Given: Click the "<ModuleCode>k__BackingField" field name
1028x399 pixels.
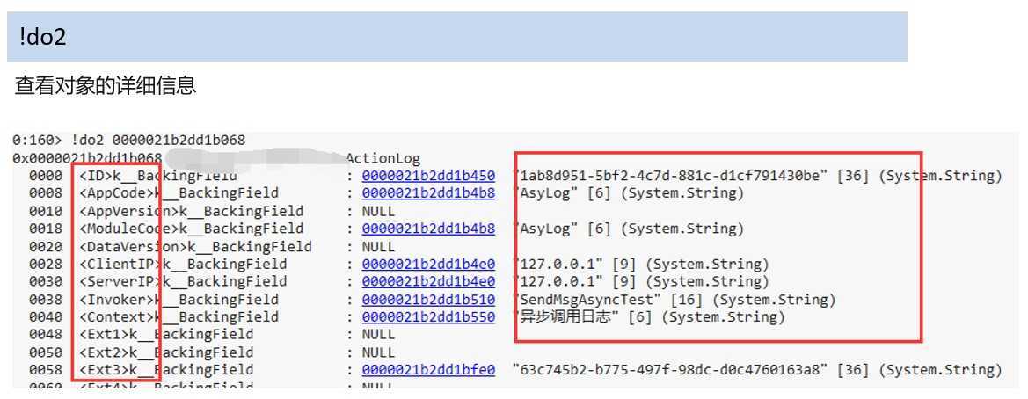Looking at the screenshot, I should pyautogui.click(x=192, y=229).
